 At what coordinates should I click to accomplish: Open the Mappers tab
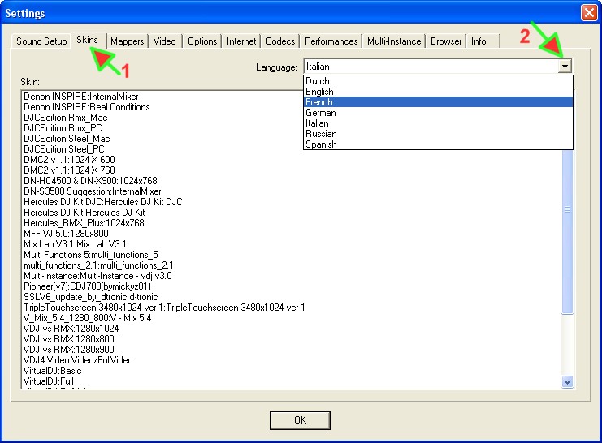[127, 41]
